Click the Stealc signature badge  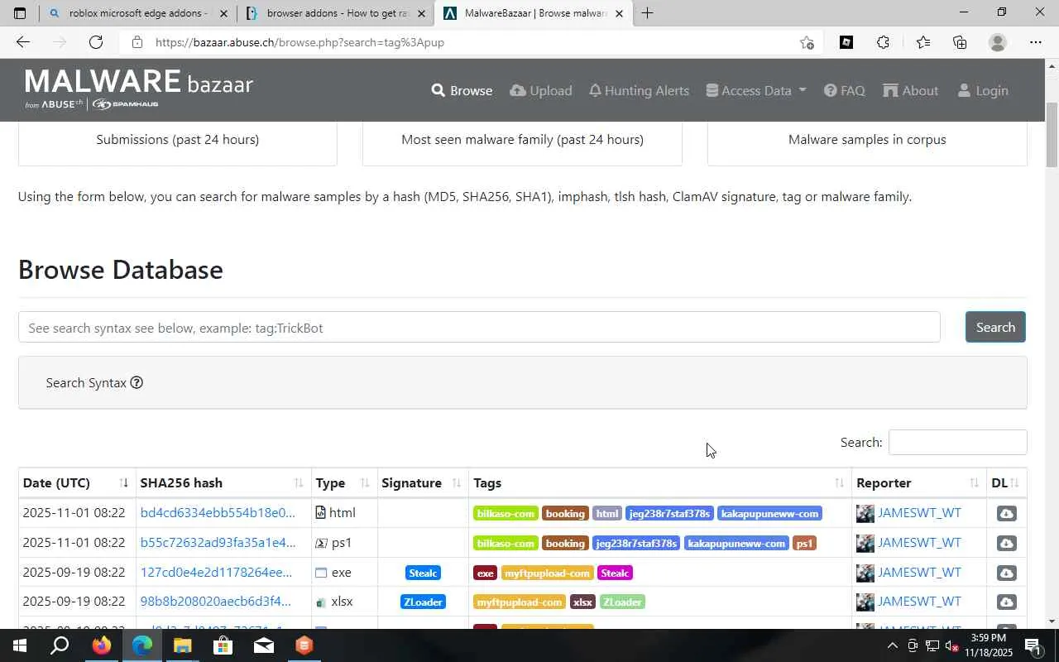click(423, 573)
